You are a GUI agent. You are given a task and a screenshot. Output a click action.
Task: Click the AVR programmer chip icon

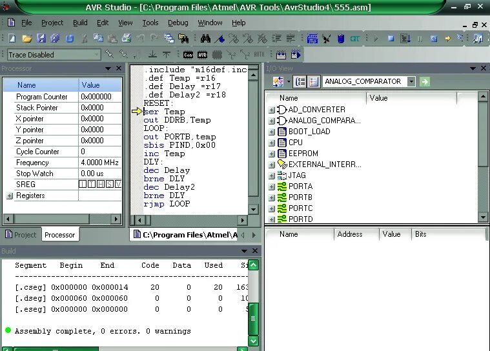202,55
